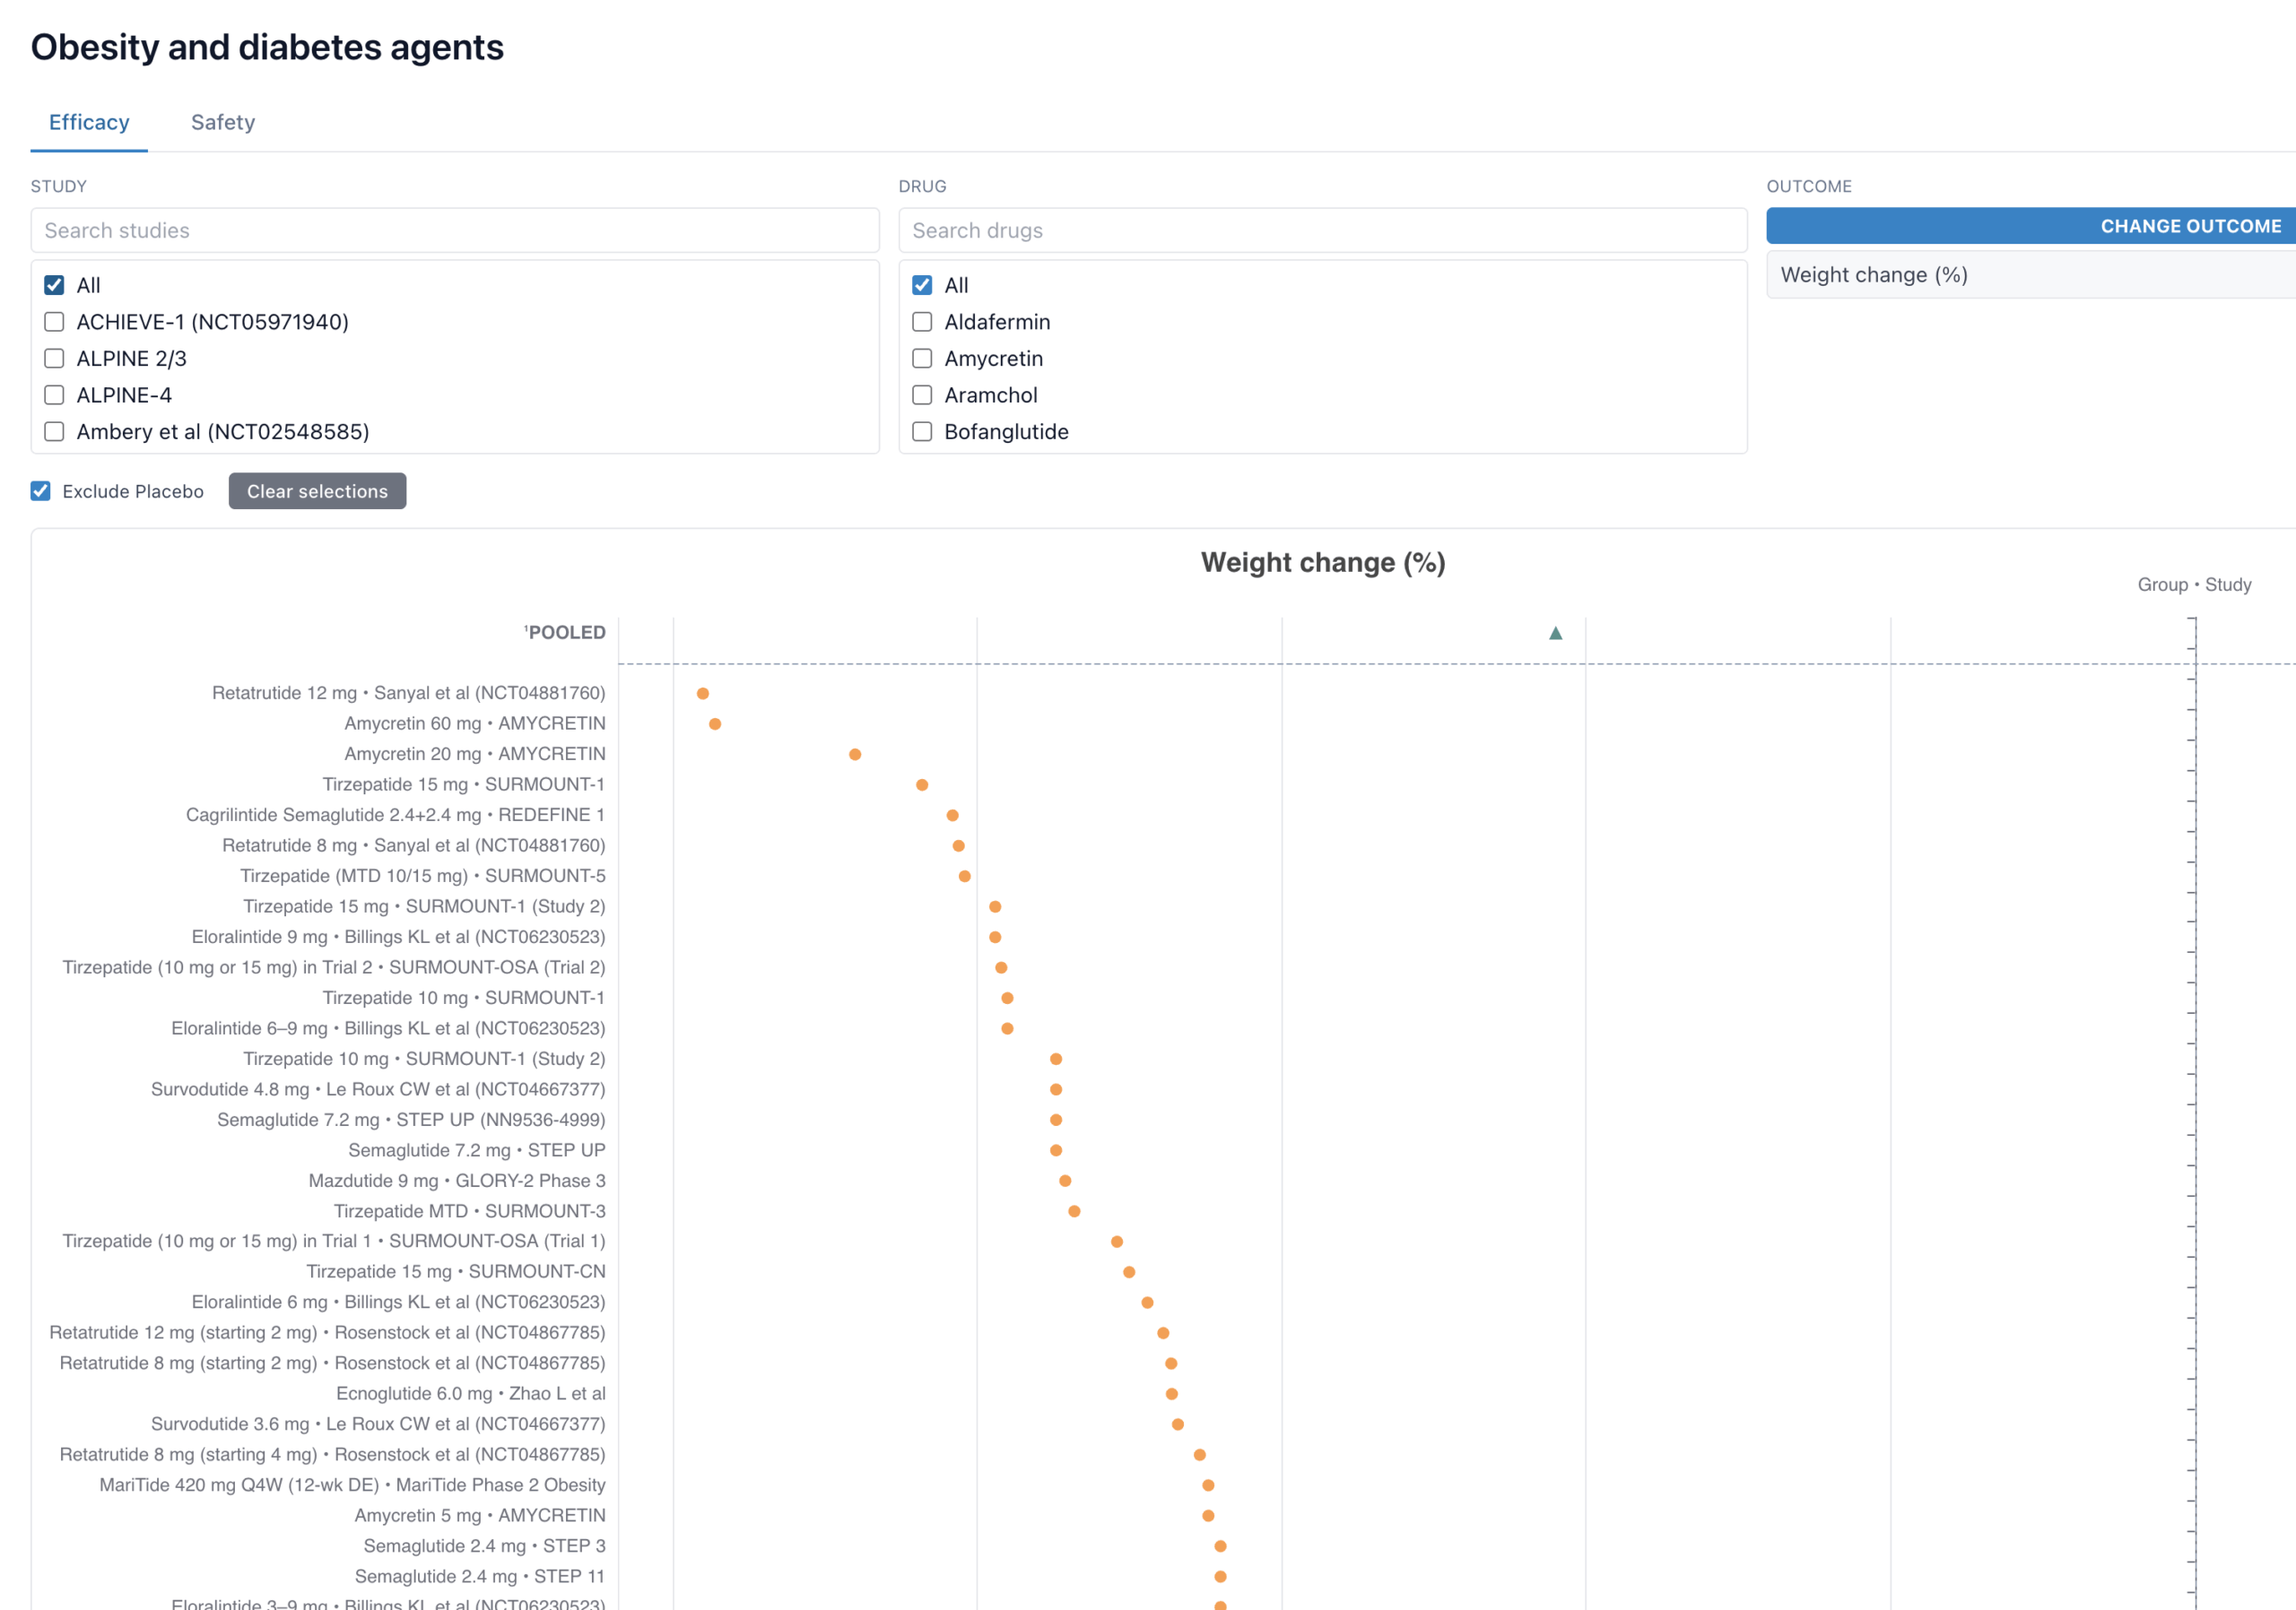This screenshot has width=2296, height=1610.
Task: Click the Tirzepatide 15 mg SURMOUNT-1 dot
Action: click(x=922, y=784)
